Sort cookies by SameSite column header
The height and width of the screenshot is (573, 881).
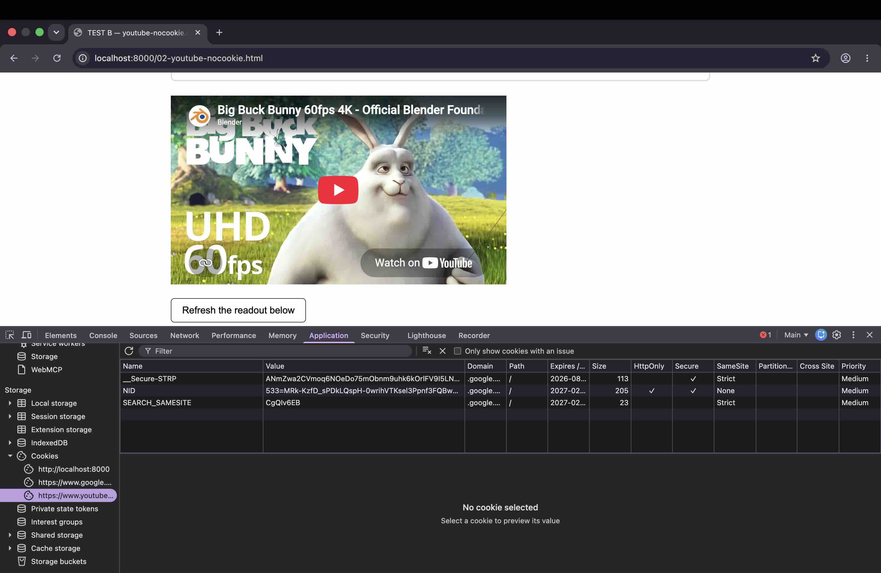coord(734,366)
